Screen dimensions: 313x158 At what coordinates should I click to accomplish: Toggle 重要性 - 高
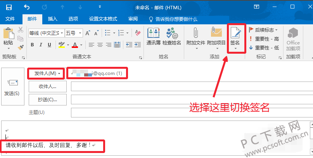[x=264, y=39]
